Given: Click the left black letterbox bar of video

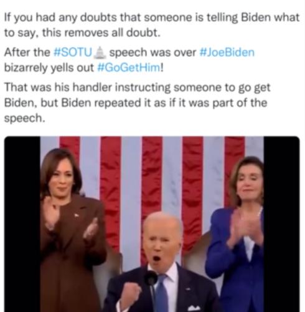Looking at the screenshot, I should 22,224.
